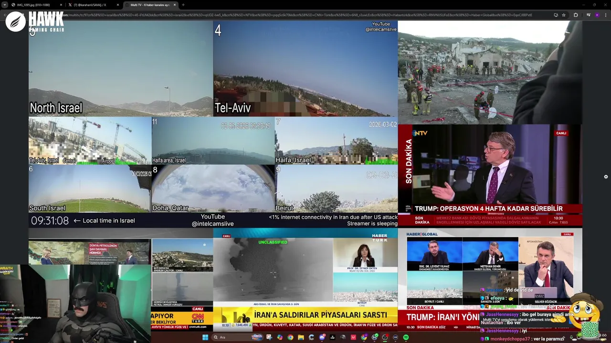Image resolution: width=611 pixels, height=343 pixels.
Task: Click the install app icon in address bar
Action: (x=556, y=15)
